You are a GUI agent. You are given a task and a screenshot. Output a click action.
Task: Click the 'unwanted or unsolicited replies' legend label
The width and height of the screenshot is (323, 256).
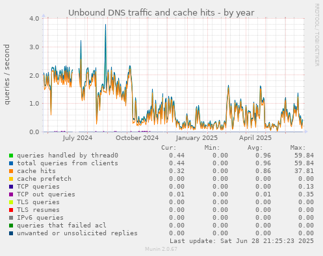77,233
